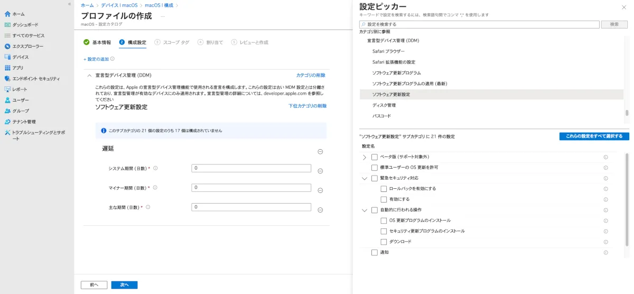634x294 pixels.
Task: Remove the システム期間 setting with minus icon
Action: pyautogui.click(x=320, y=171)
